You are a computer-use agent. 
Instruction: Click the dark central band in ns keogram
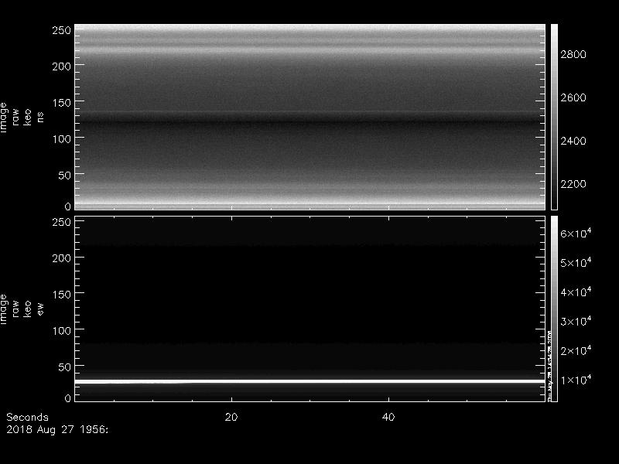pos(310,122)
